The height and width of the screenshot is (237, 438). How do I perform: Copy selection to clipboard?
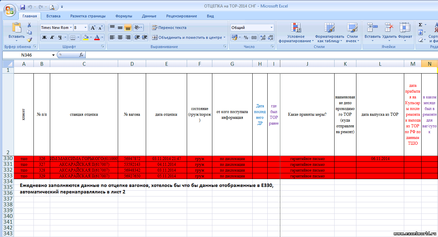(x=29, y=32)
